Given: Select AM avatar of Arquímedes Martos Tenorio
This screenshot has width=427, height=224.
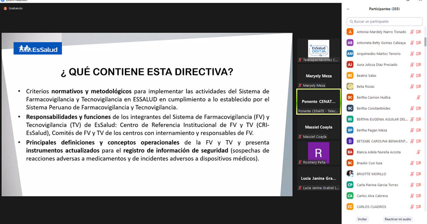Looking at the screenshot, I should click(350, 53).
